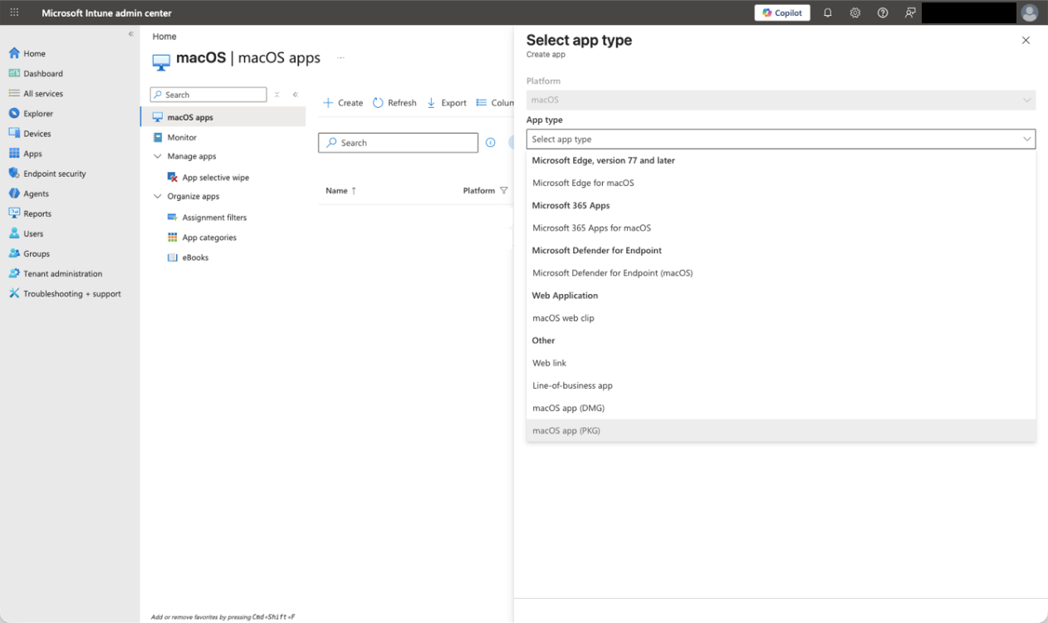Click the Export button
1048x623 pixels.
point(447,103)
